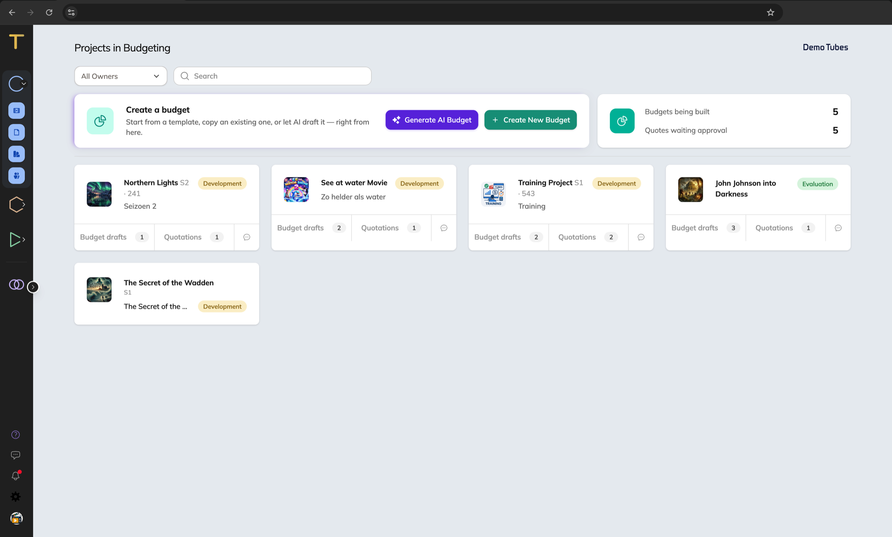Click Budgets being built stat
Viewport: 892px width, 537px height.
[741, 112]
